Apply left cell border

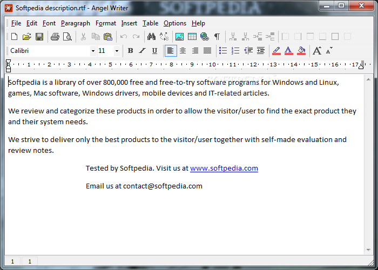click(x=286, y=37)
